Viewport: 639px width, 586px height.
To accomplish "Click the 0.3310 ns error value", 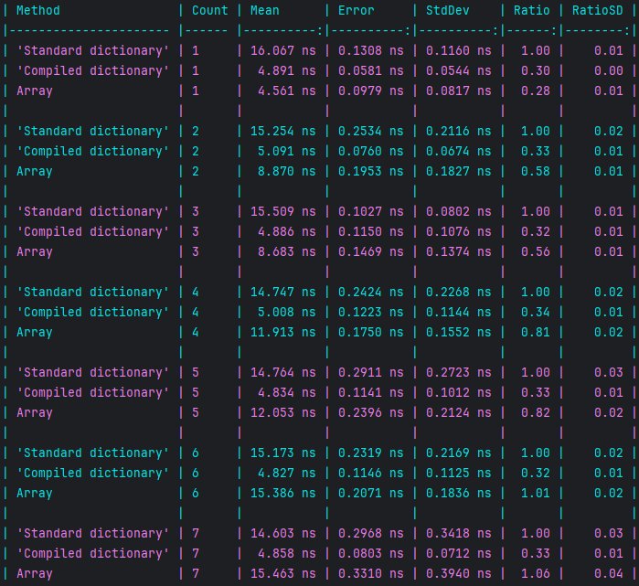I will (x=370, y=573).
